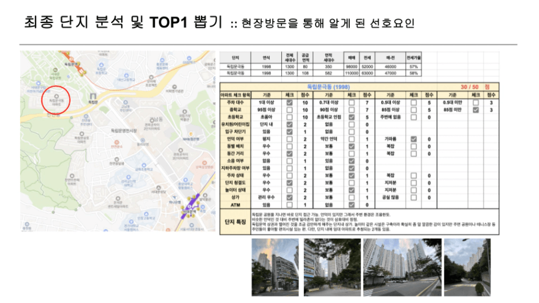Toggle 상가 '관리 우수' checkbox
Image resolution: width=539 pixels, height=303 pixels.
coord(290,197)
